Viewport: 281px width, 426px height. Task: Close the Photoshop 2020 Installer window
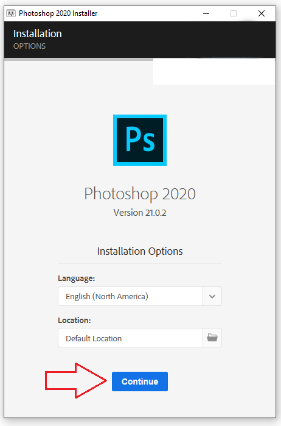(x=262, y=13)
